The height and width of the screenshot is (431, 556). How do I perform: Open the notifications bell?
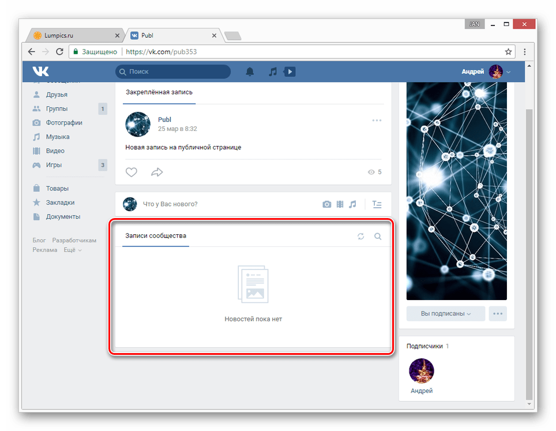click(x=250, y=72)
